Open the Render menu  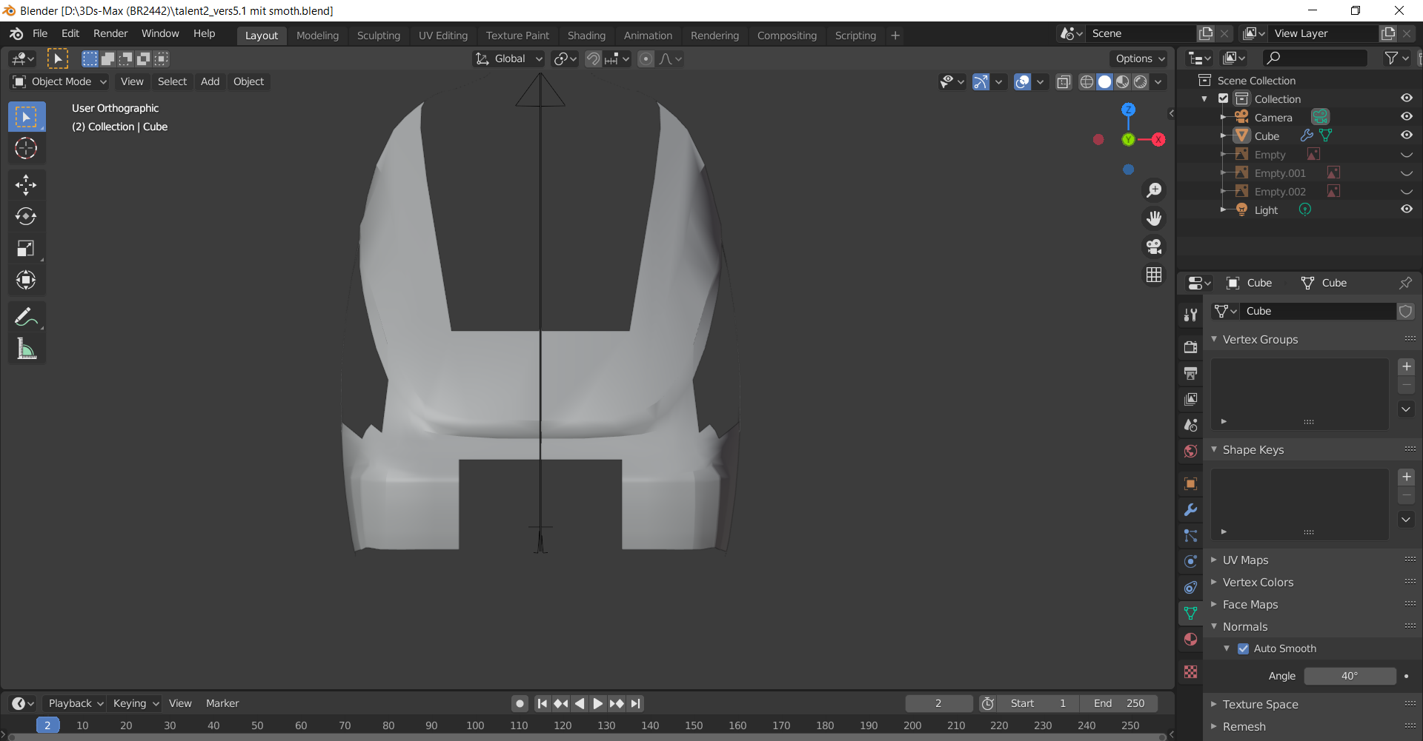[x=110, y=33]
